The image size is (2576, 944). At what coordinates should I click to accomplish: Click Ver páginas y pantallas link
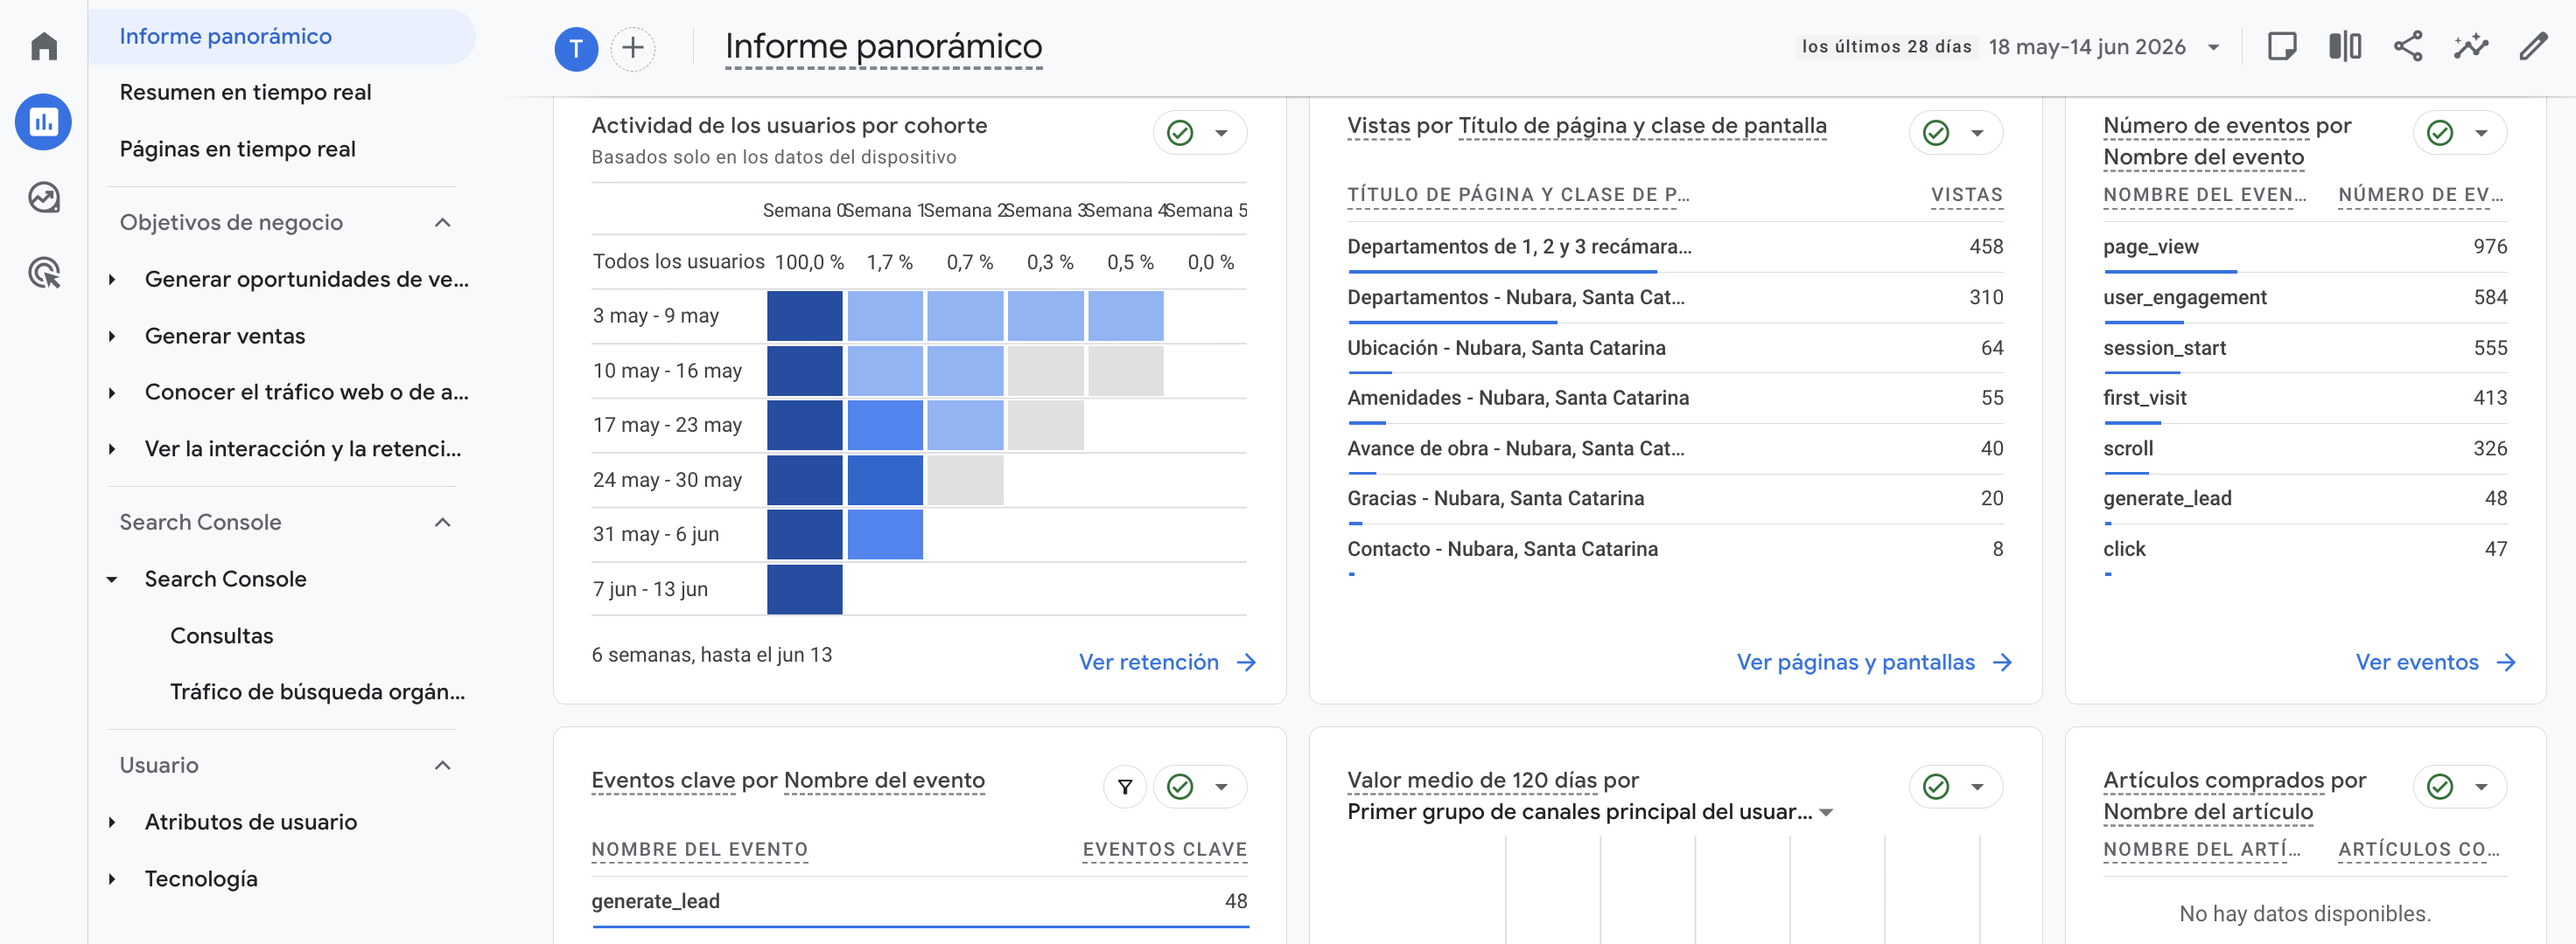point(1874,663)
